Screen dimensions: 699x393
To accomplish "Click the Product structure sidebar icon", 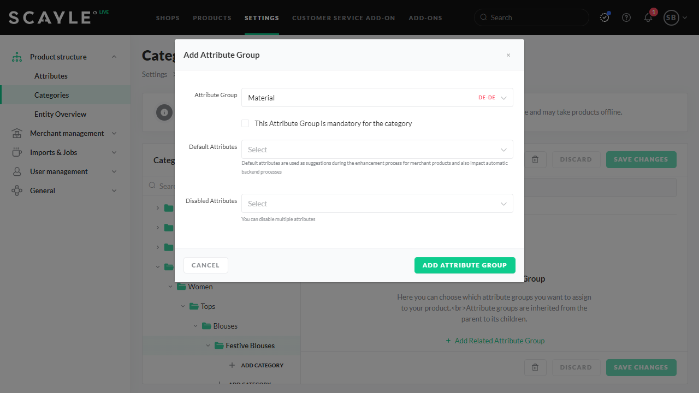I will (x=17, y=57).
